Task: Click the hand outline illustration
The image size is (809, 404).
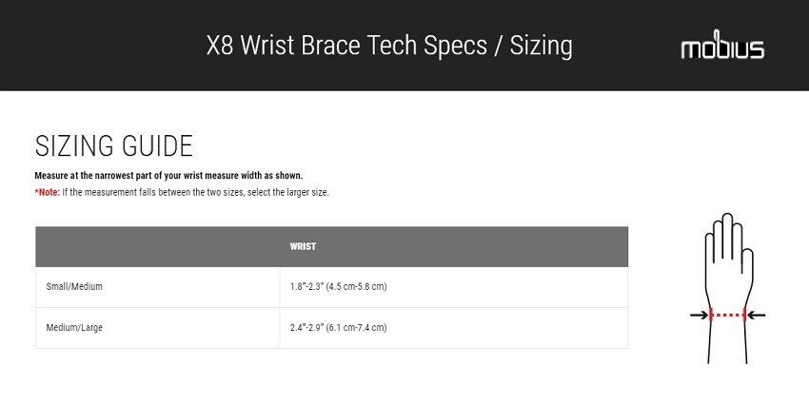Action: (728, 276)
